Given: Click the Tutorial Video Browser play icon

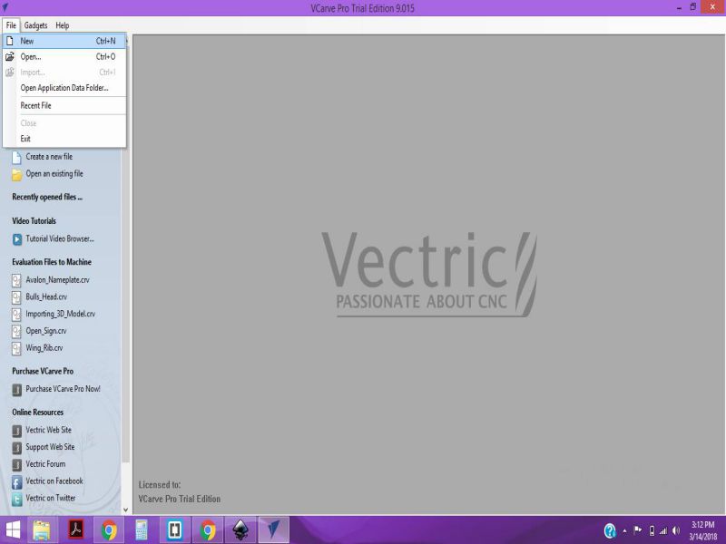Looking at the screenshot, I should pos(16,239).
